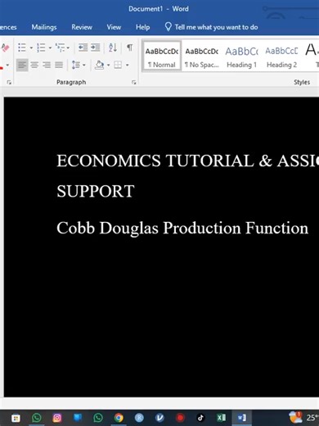The height and width of the screenshot is (426, 319).
Task: Click the lightbulb Tell Me icon
Action: click(168, 27)
